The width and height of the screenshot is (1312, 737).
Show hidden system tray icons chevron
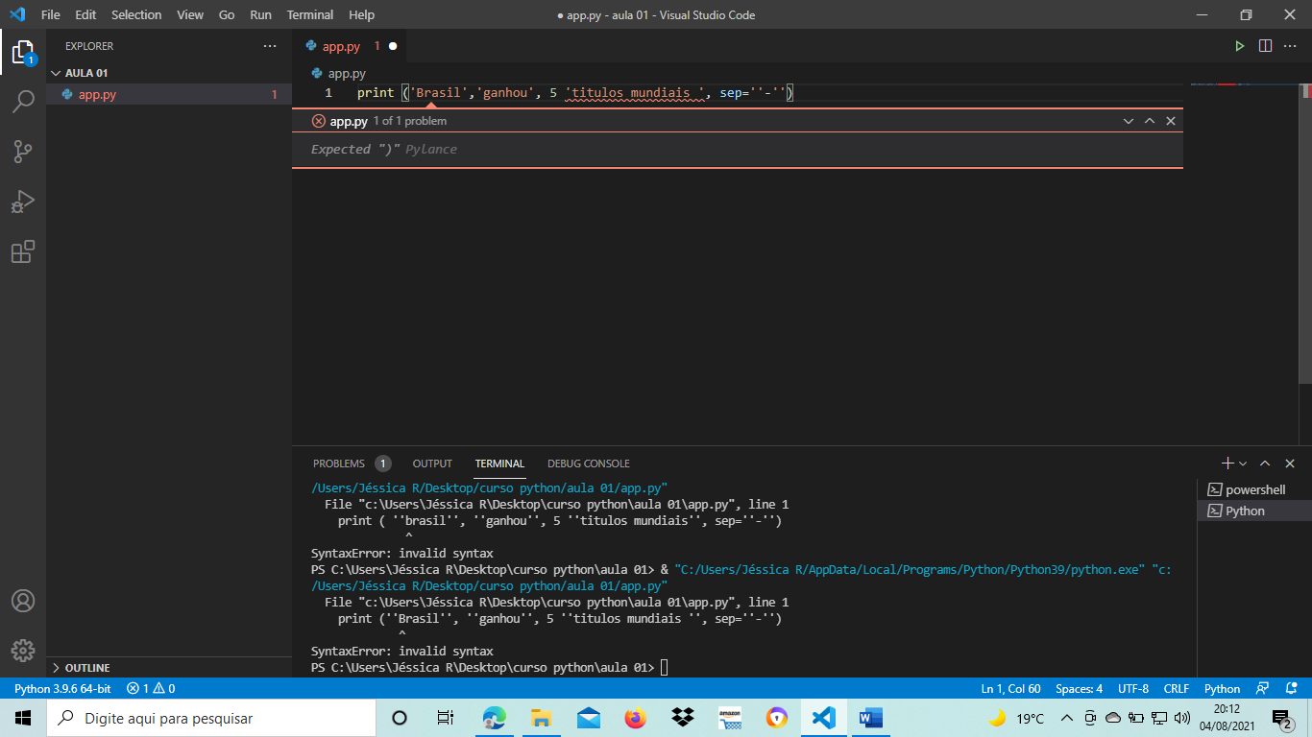1066,718
